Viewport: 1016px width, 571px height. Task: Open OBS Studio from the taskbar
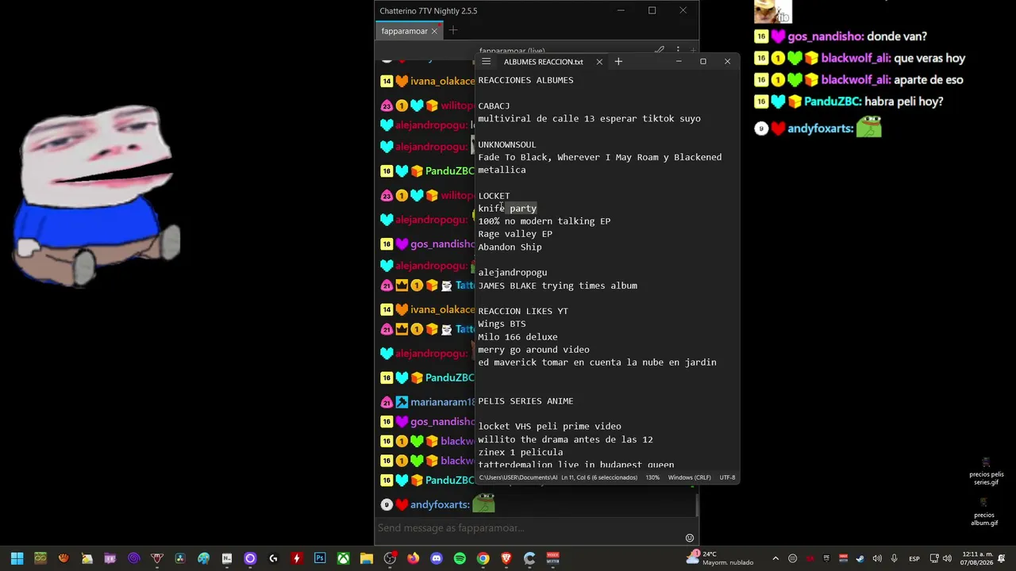tap(390, 558)
